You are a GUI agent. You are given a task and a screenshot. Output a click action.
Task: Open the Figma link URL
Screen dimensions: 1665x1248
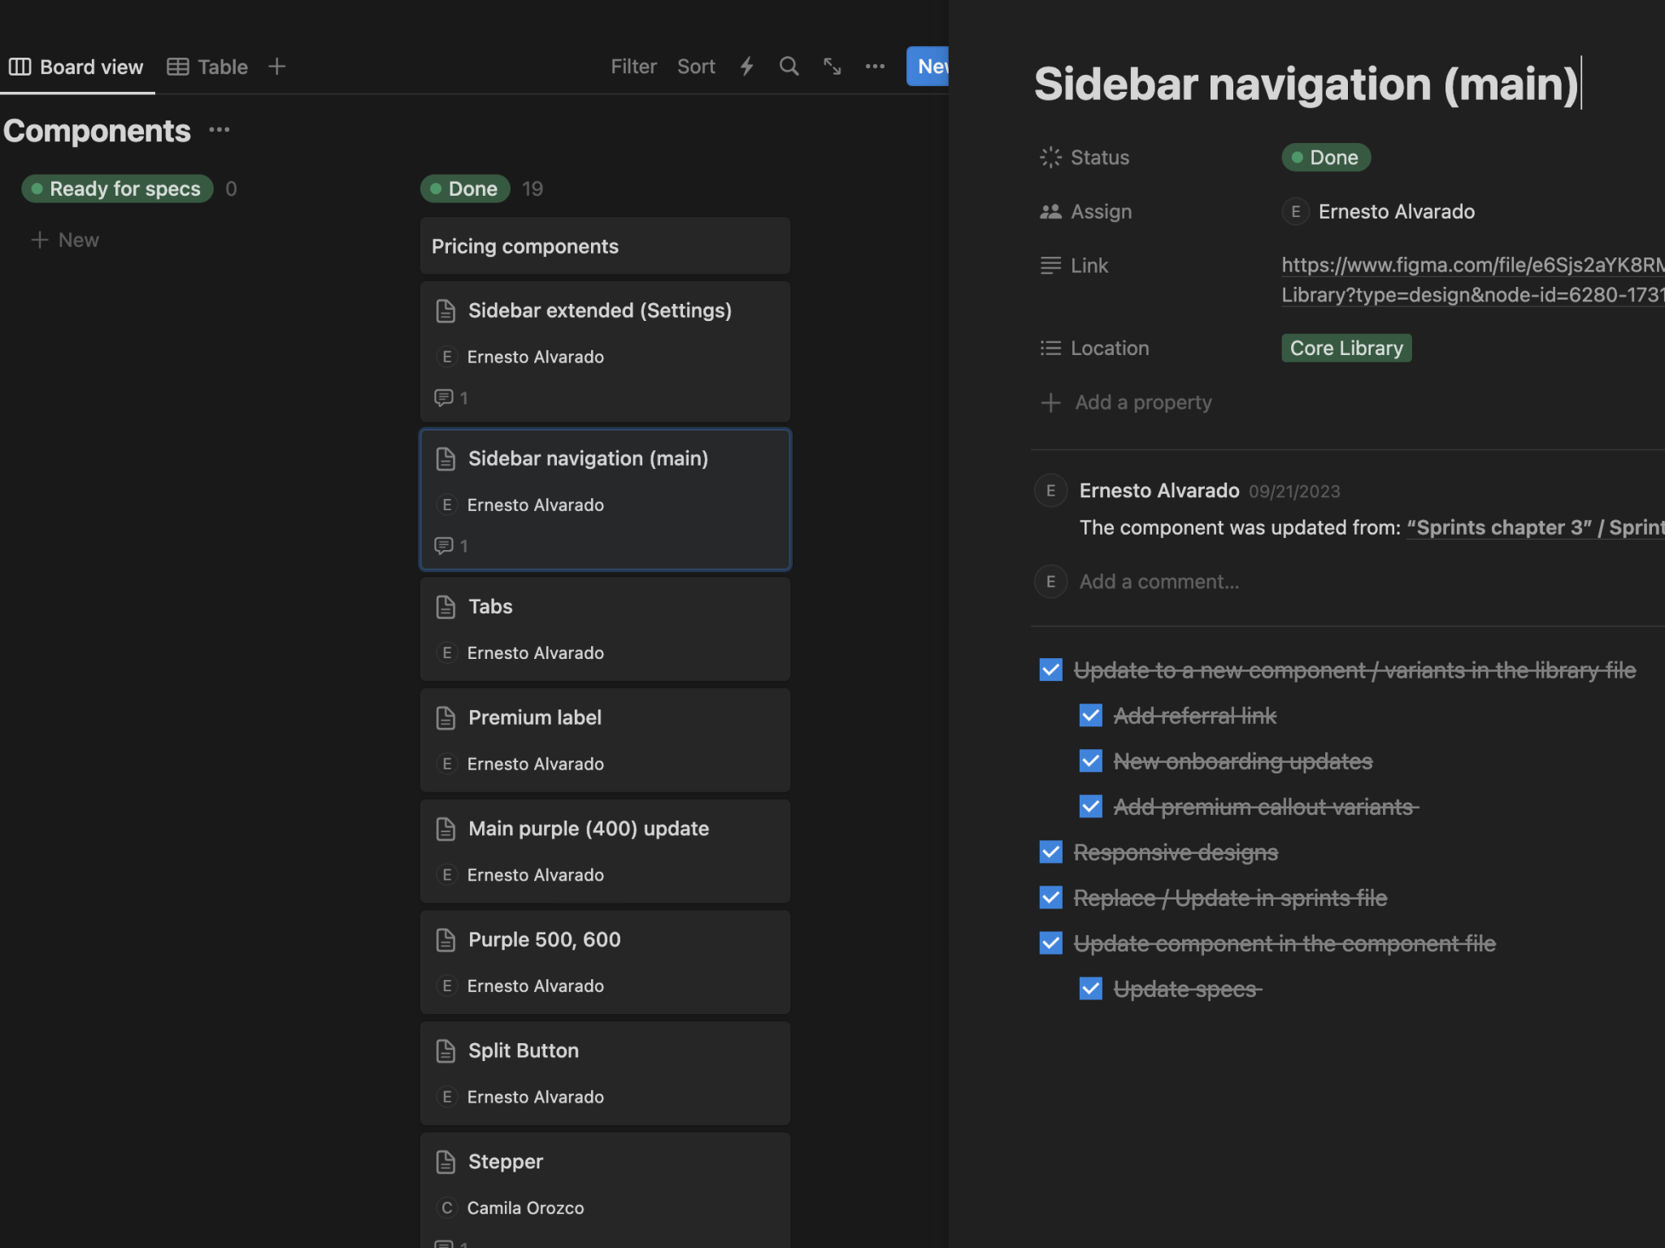1472,266
